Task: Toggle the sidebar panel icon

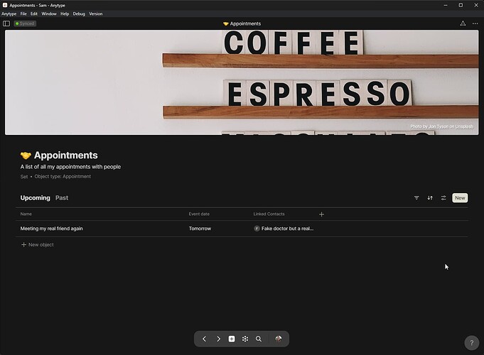Action: point(6,23)
